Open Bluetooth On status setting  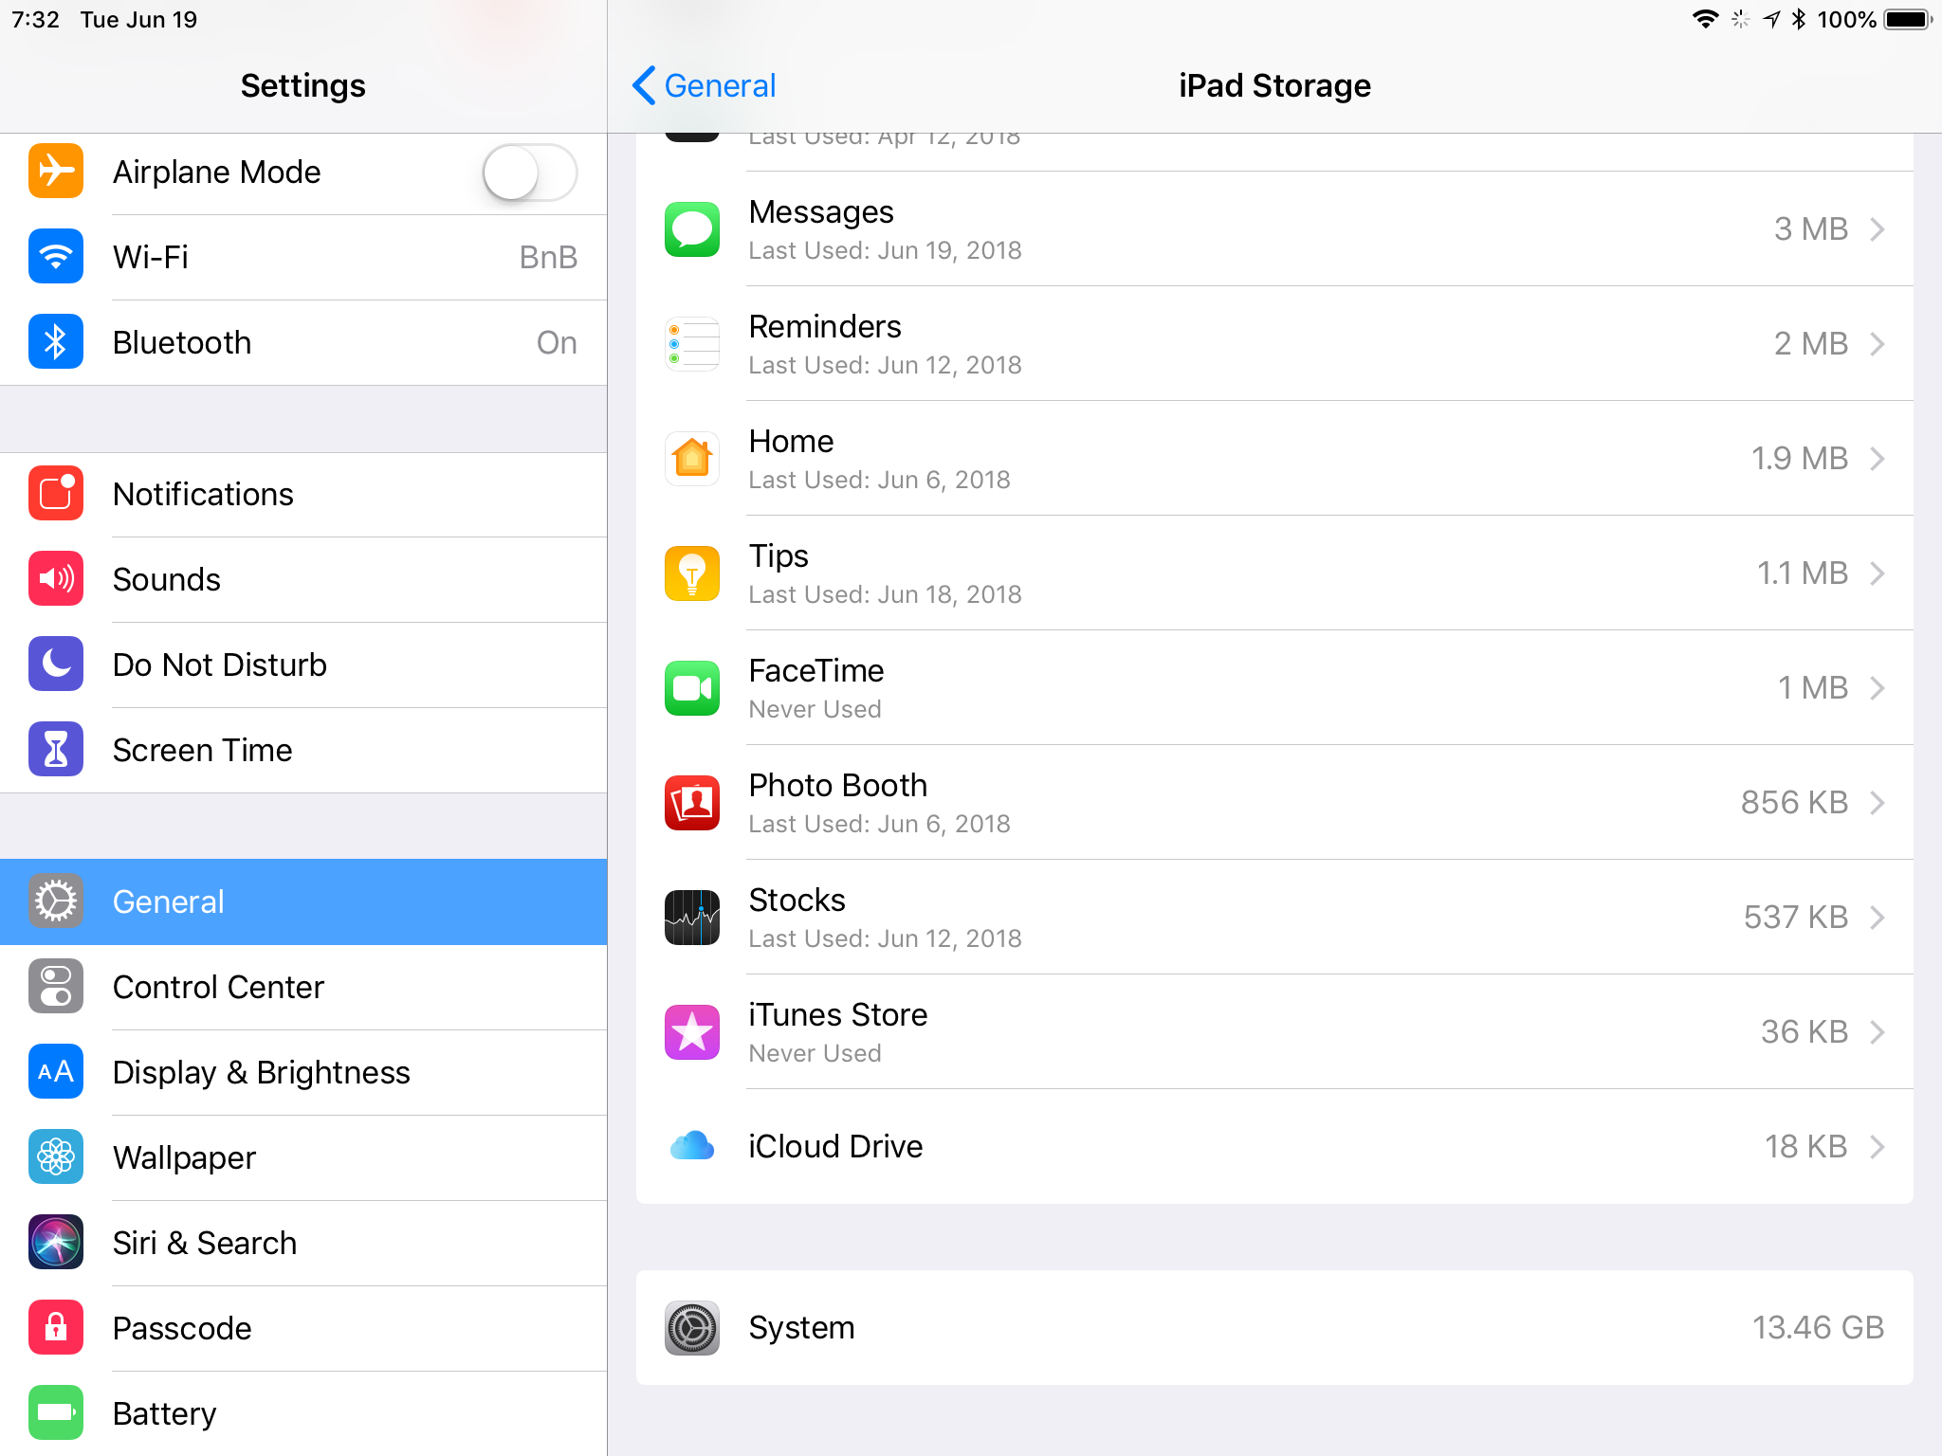click(x=303, y=342)
